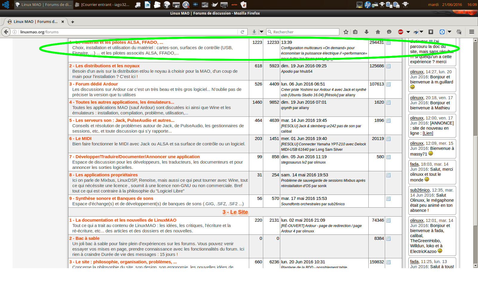Launch GIMP from the top panel
Viewport: 478px width, 286px height.
click(x=215, y=5)
